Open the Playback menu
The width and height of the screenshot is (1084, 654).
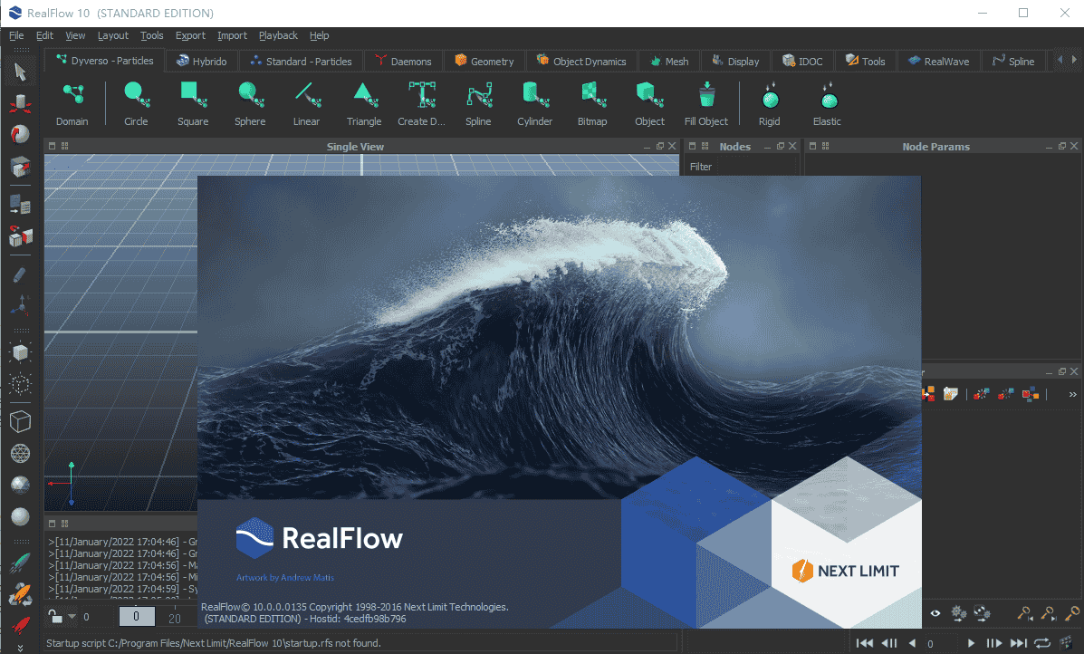pyautogui.click(x=277, y=35)
